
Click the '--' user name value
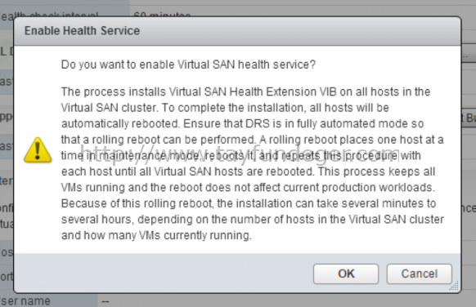[106, 301]
